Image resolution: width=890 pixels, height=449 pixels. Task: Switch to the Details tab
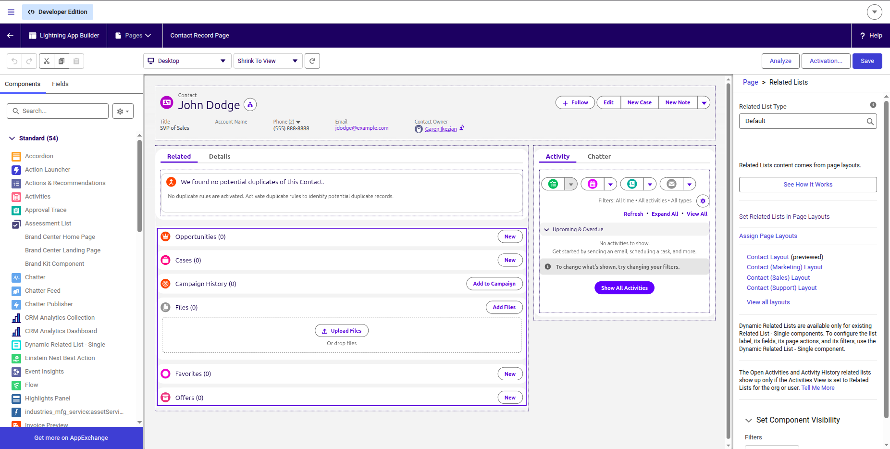pos(220,157)
